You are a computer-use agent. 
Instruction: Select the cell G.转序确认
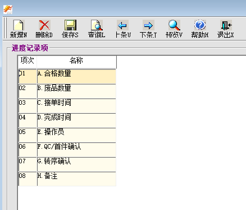(x=76, y=164)
